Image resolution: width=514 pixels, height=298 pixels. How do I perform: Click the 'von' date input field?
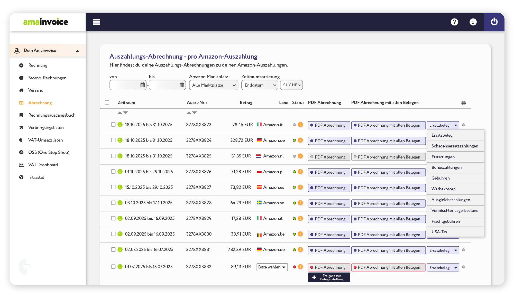(x=128, y=85)
